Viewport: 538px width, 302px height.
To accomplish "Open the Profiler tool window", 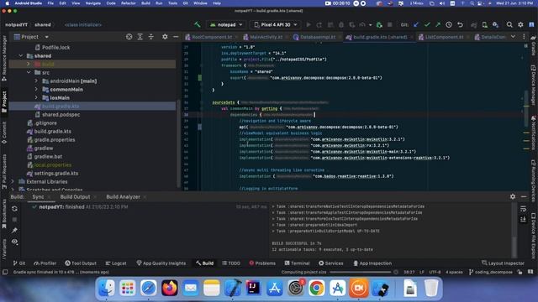I will 45,263.
